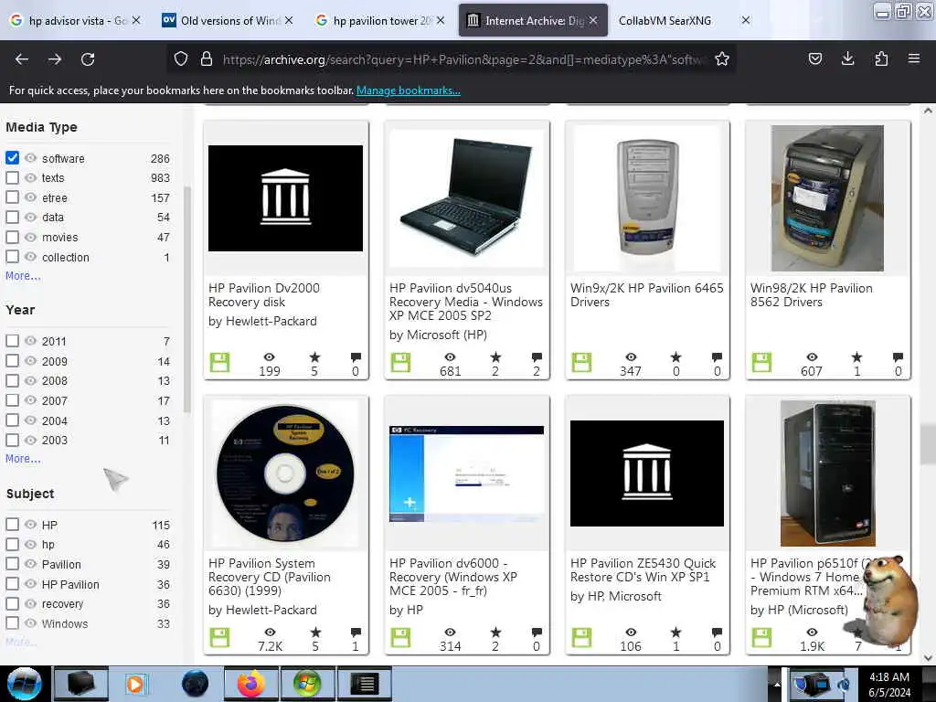Click floppy icon on System Recovery CD 6630 card
This screenshot has width=936, height=702.
click(219, 637)
